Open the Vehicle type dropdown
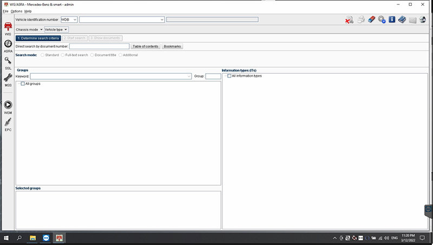Screen dimensions: 433x245 click(x=56, y=30)
